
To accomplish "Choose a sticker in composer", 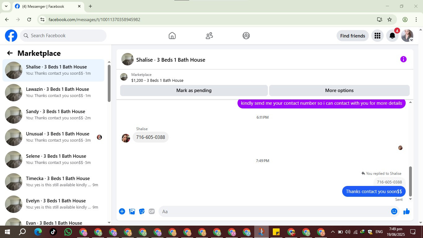I will (x=142, y=211).
